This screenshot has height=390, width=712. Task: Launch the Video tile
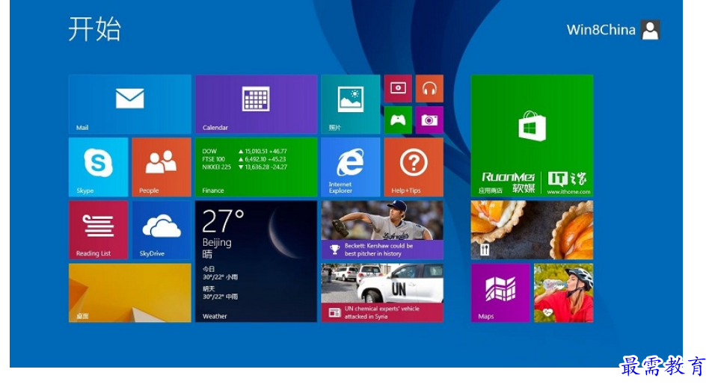coord(398,88)
